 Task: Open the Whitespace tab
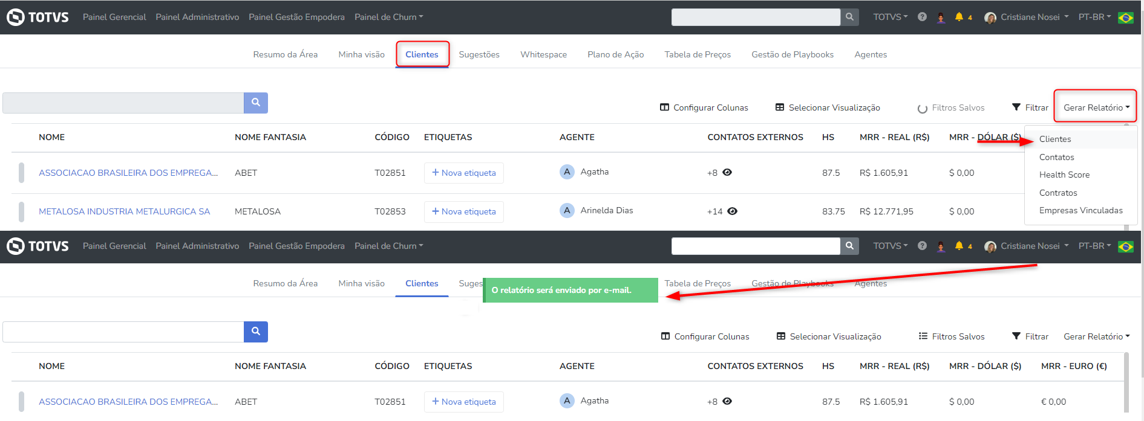click(x=543, y=54)
